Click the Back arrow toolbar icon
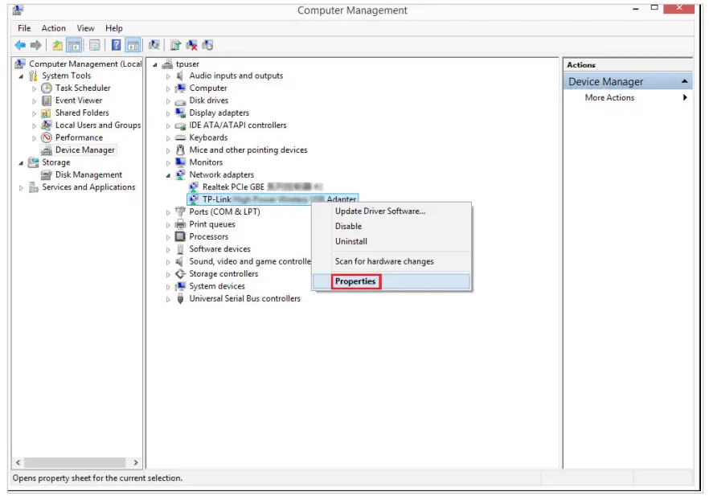709x496 pixels. click(x=19, y=45)
